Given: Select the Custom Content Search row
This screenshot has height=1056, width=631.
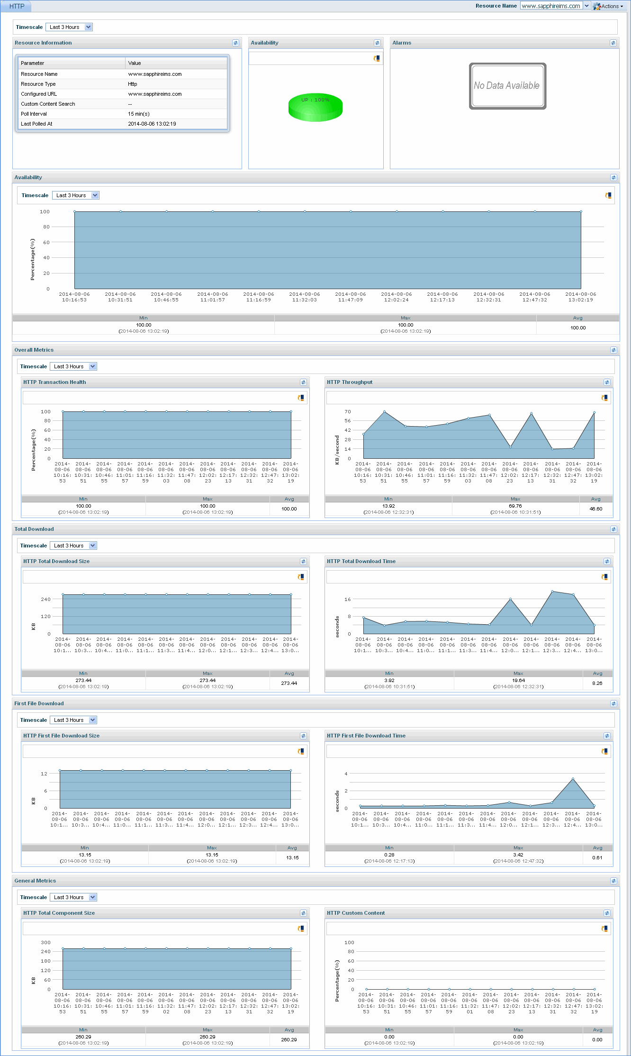Looking at the screenshot, I should pyautogui.click(x=123, y=104).
